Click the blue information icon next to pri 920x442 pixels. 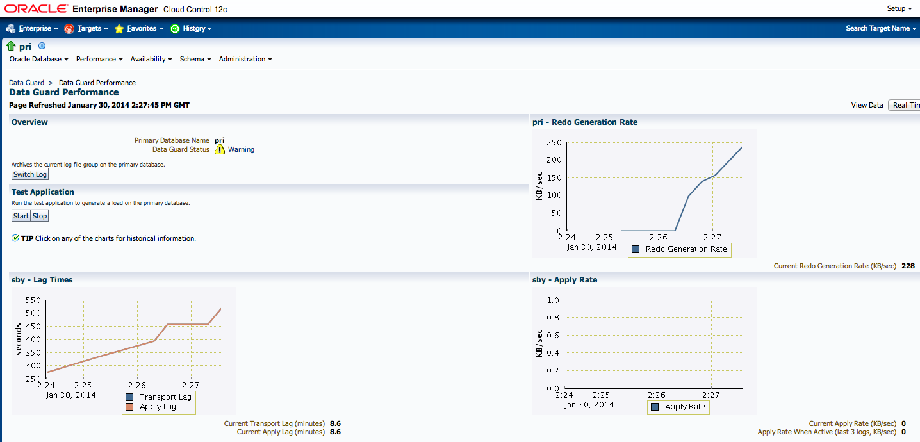click(42, 46)
